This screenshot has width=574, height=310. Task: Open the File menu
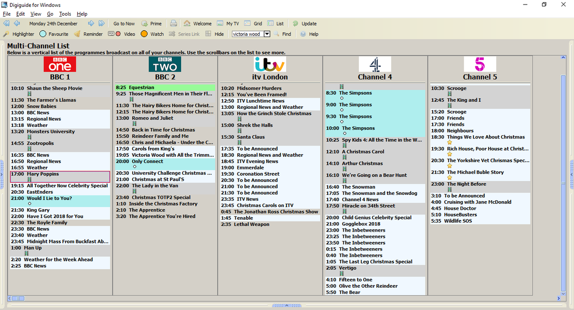7,14
